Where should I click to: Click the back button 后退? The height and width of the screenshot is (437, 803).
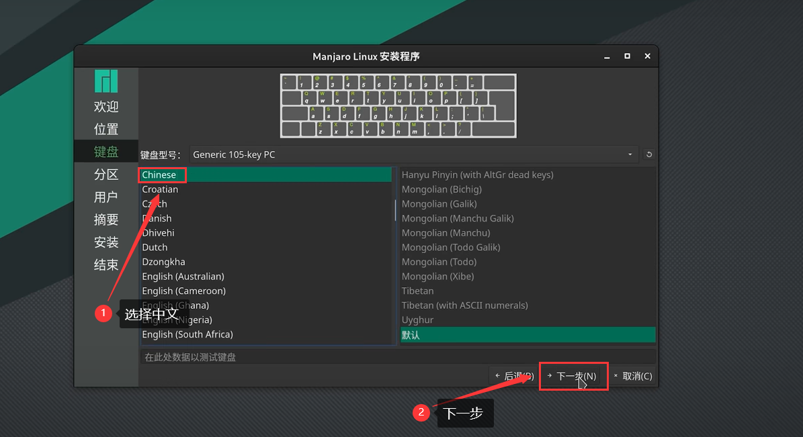(514, 376)
